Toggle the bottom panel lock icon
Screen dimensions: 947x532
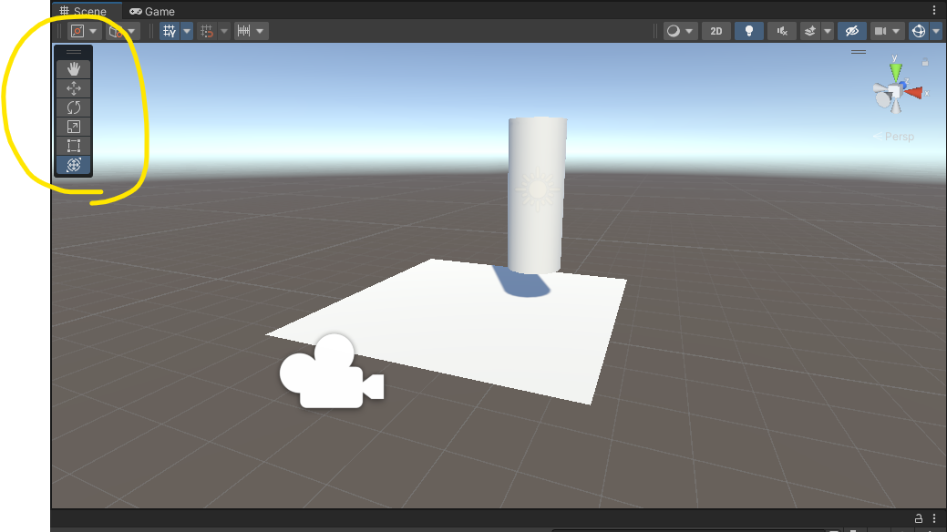[919, 518]
